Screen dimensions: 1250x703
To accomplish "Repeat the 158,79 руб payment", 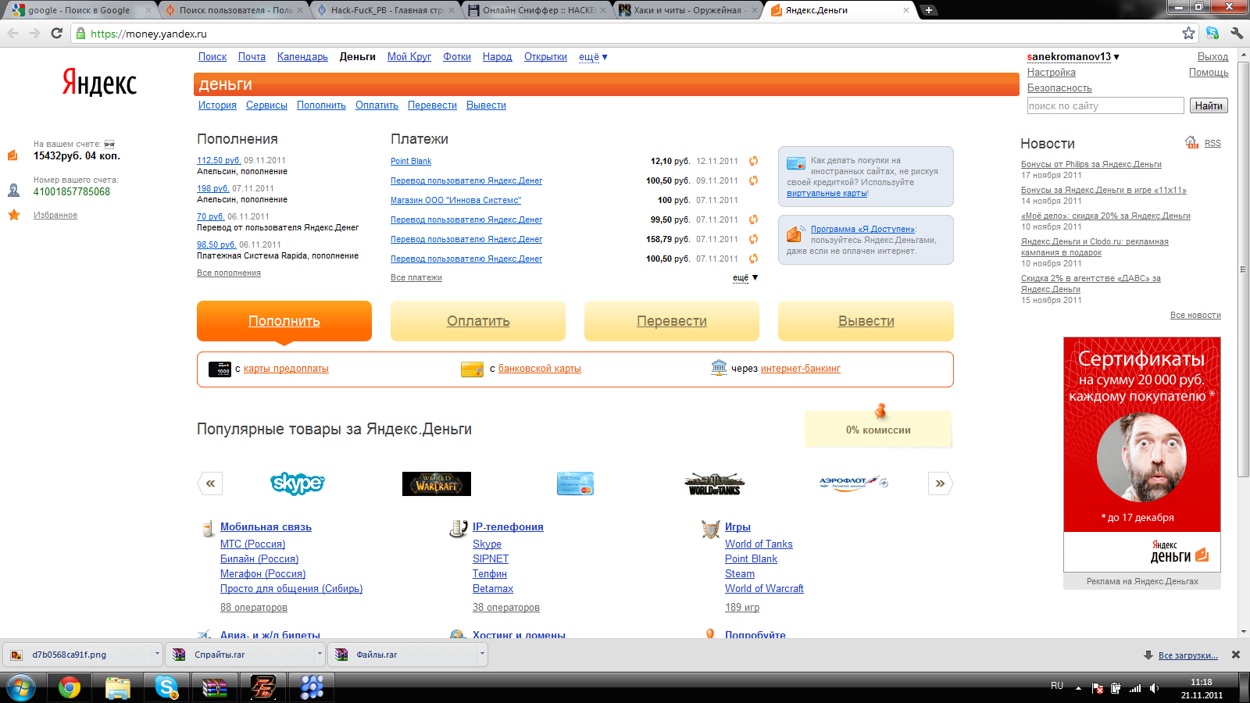I will [753, 239].
